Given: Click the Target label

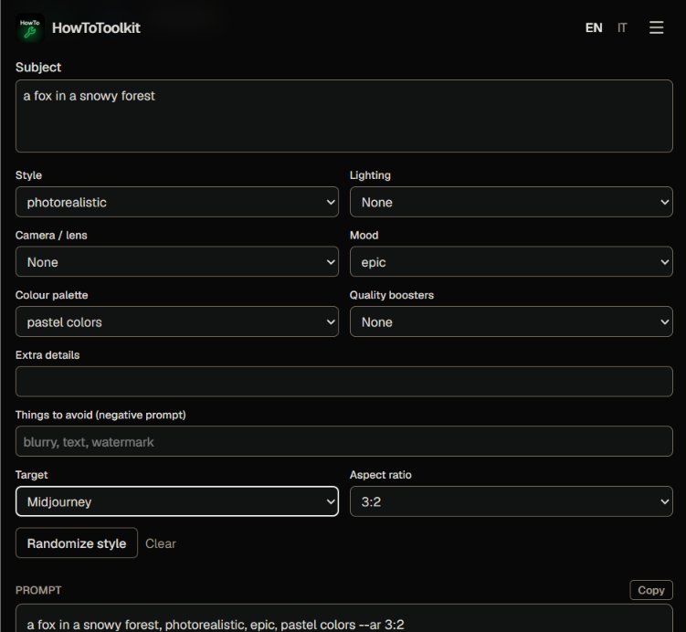Looking at the screenshot, I should 31,475.
